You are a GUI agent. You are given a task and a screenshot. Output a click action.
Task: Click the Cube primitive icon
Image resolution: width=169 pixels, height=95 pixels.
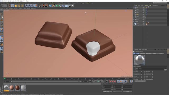[x=50, y=6]
